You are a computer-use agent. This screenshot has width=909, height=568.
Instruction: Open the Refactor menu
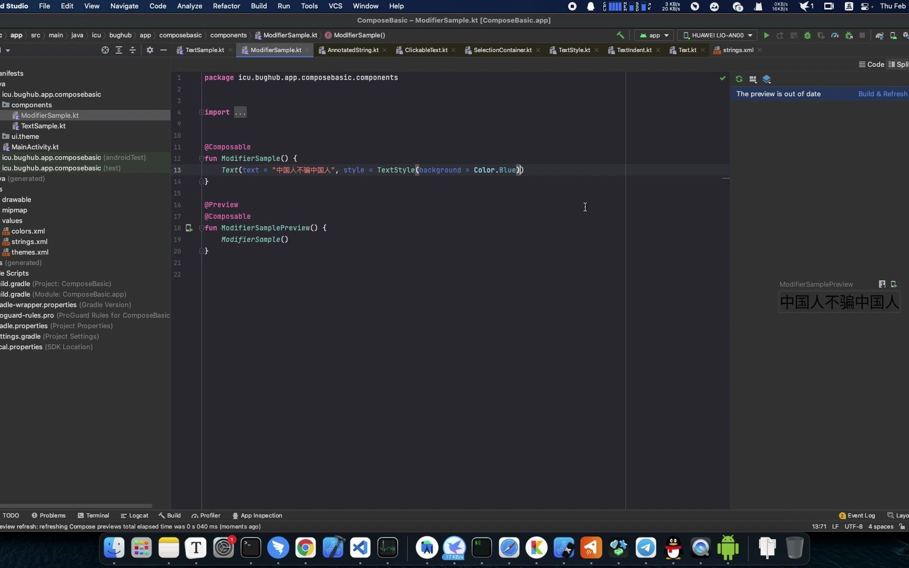[x=226, y=6]
